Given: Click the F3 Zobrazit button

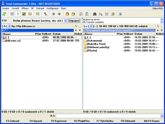Looking at the screenshot, I should coord(13,121).
